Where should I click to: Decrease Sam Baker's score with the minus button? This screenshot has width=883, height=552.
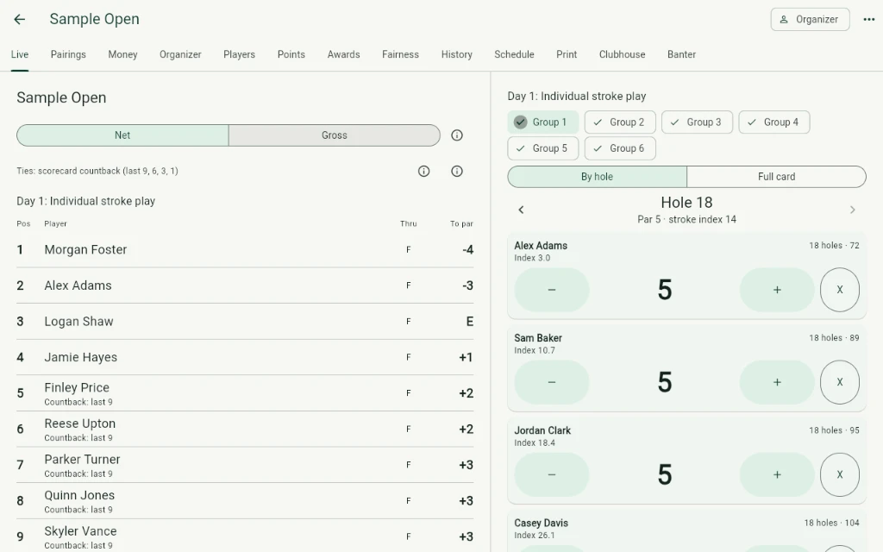coord(552,382)
